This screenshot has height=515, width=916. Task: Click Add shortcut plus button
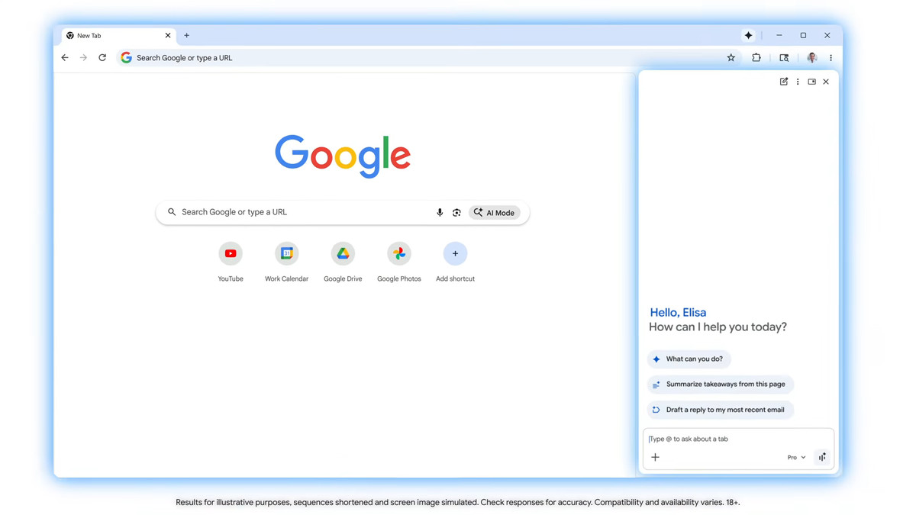coord(455,253)
